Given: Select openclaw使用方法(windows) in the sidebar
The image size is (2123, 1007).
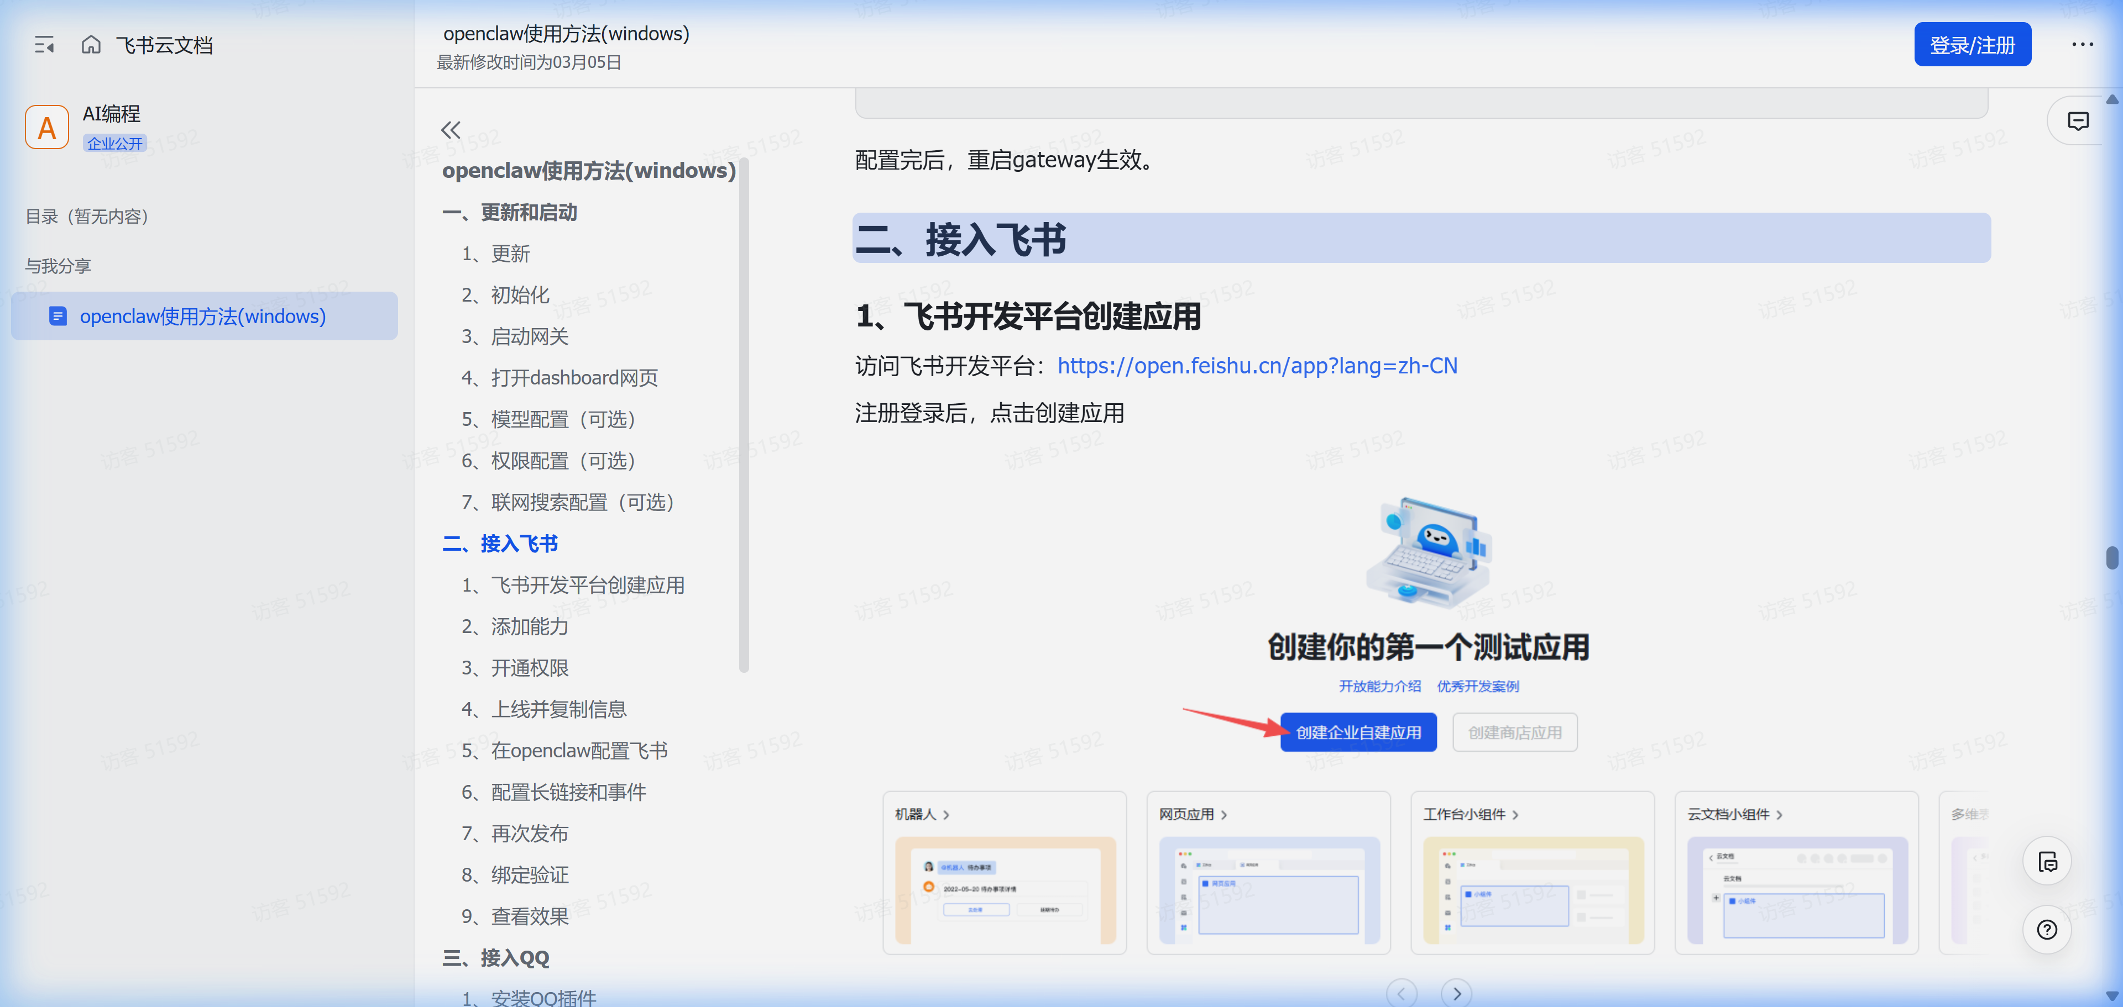Looking at the screenshot, I should click(x=203, y=316).
